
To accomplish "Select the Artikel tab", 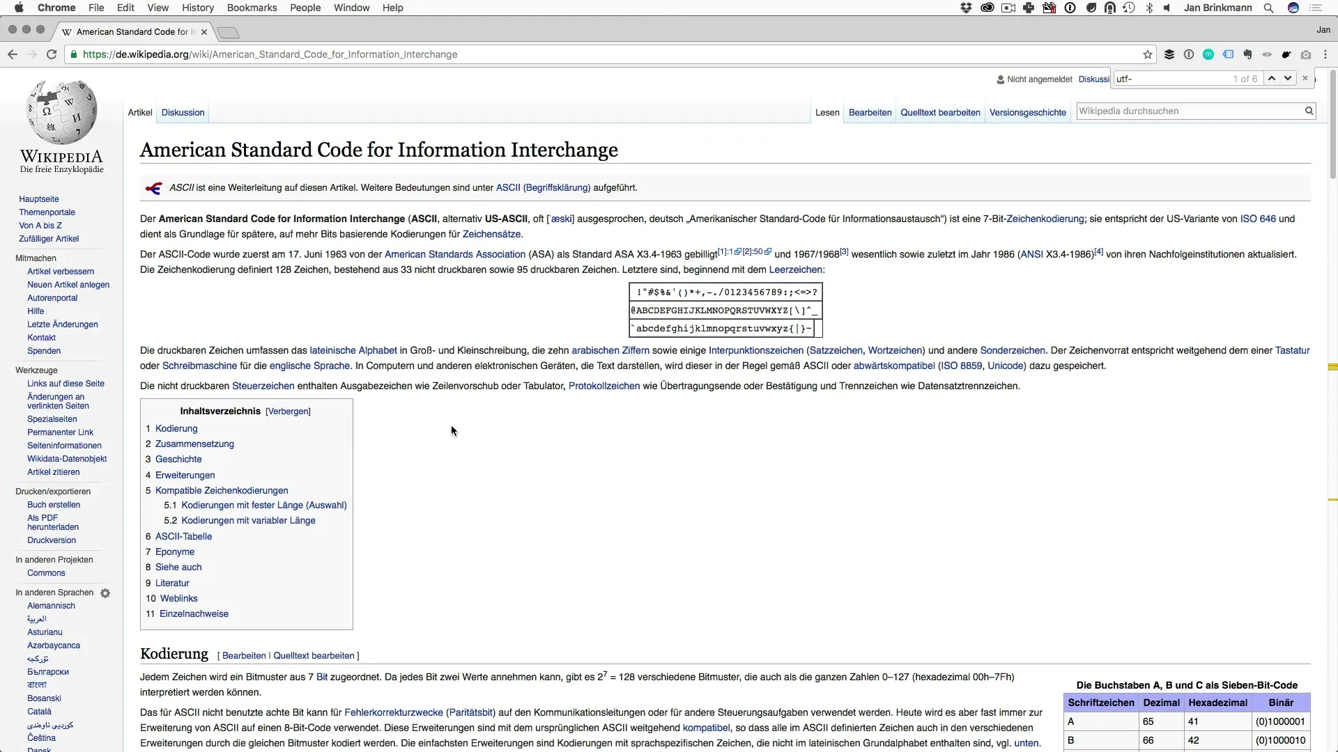I will click(x=140, y=112).
